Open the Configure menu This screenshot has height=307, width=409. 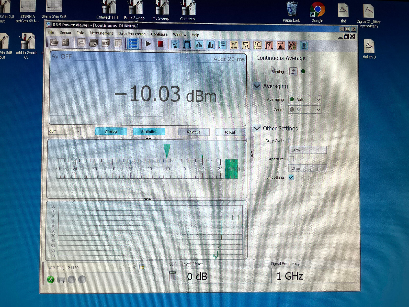pos(159,34)
